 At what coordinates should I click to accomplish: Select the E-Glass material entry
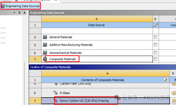tap(65, 93)
